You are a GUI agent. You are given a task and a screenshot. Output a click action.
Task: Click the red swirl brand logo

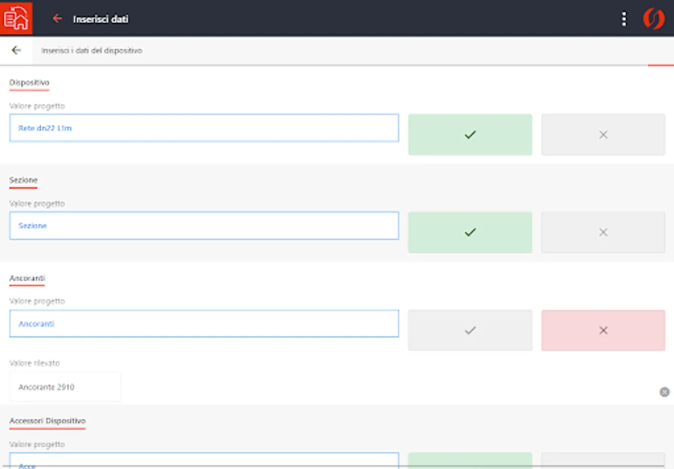point(653,19)
